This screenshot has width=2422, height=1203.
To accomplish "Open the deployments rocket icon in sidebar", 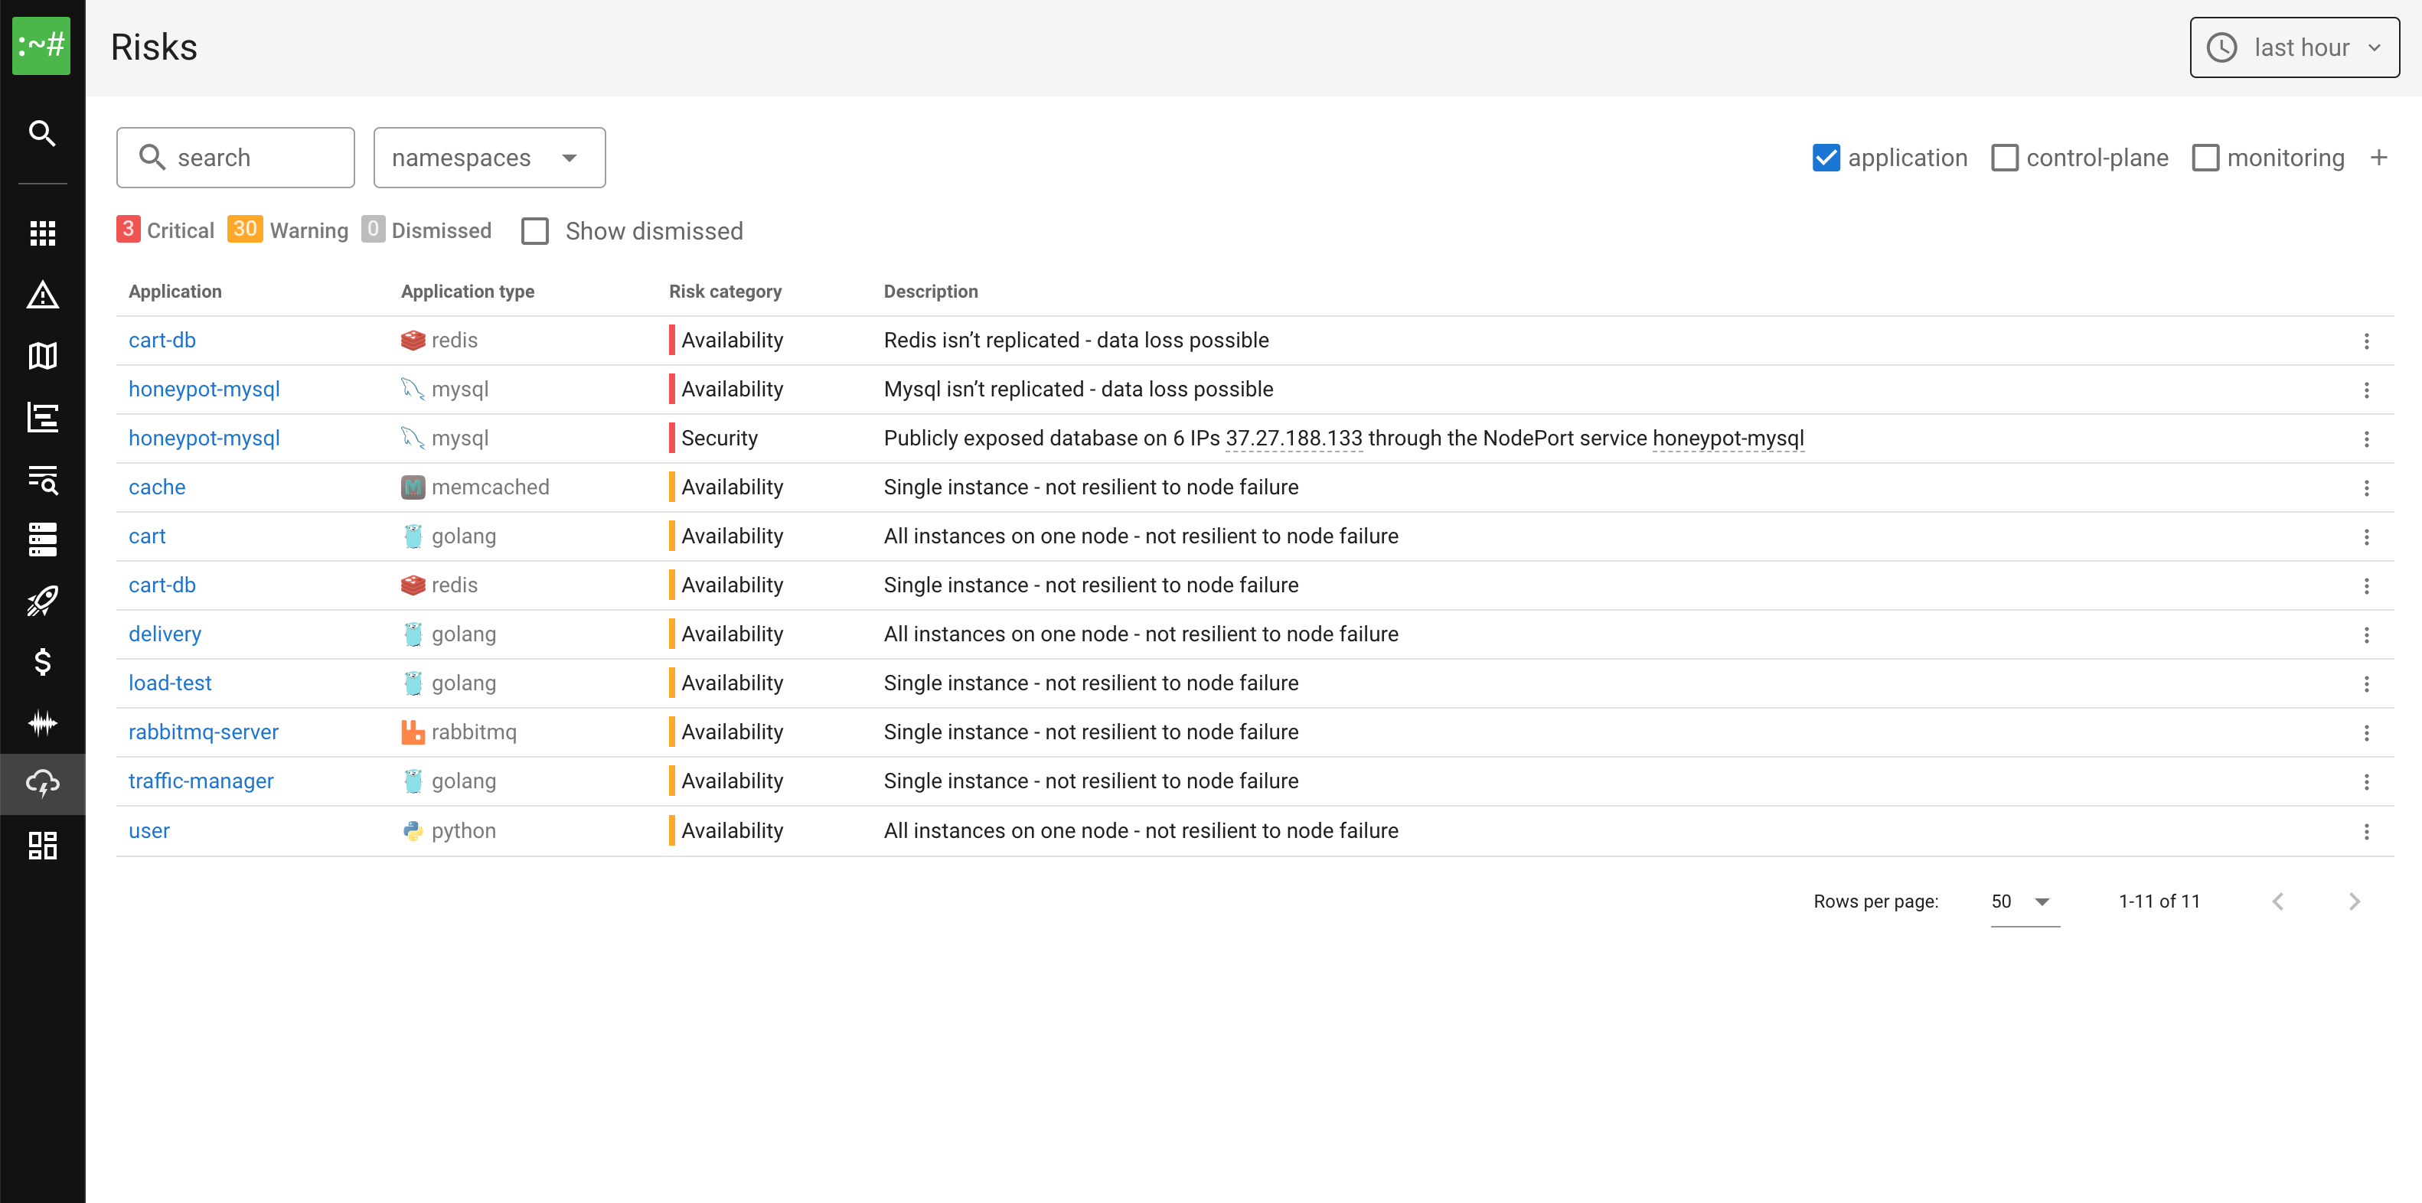I will (42, 601).
